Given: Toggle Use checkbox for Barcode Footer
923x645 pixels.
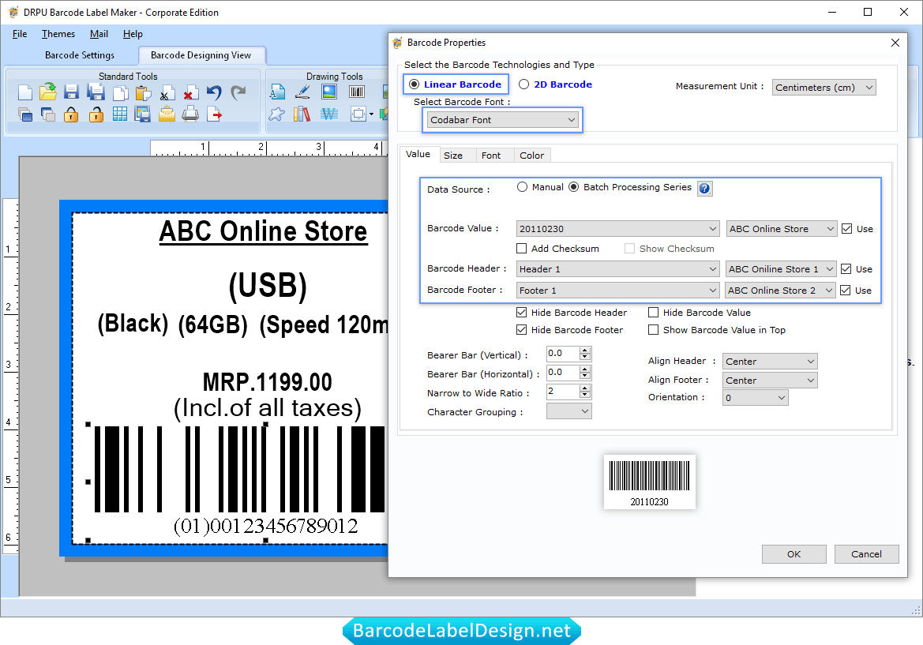Looking at the screenshot, I should pyautogui.click(x=846, y=291).
